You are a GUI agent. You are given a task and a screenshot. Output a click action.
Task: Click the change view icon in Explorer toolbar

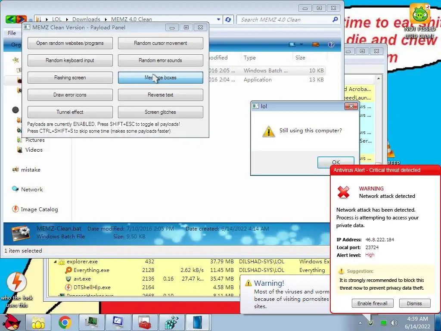pos(292,44)
